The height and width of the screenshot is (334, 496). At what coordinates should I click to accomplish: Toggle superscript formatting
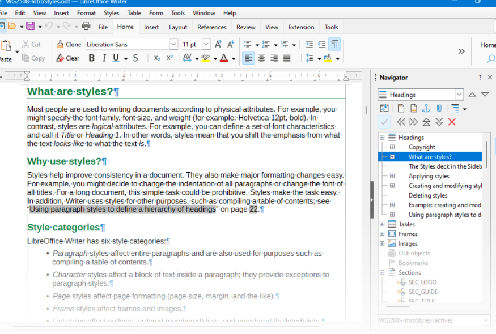click(x=170, y=58)
